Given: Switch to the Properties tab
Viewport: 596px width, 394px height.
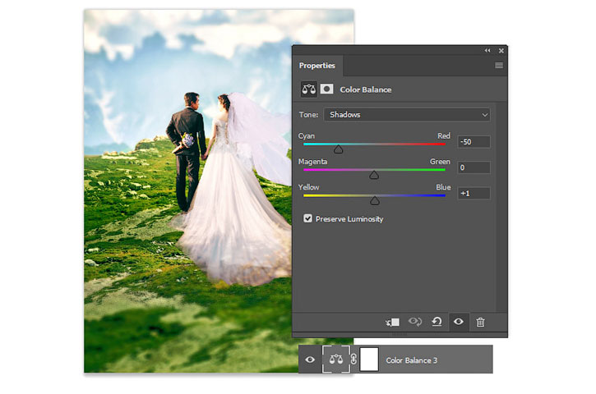Looking at the screenshot, I should pyautogui.click(x=317, y=66).
